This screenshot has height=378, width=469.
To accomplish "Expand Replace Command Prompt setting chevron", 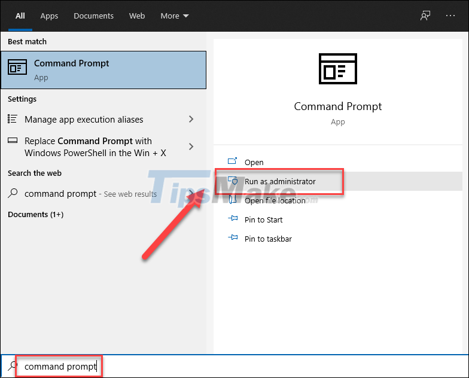I will pyautogui.click(x=191, y=147).
